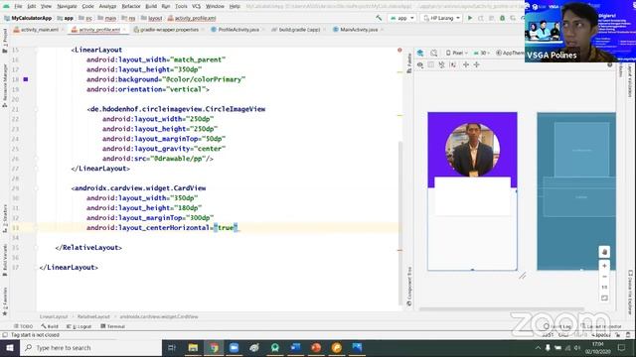Open the HP Larang device dropdown
Viewport: 636px width, 357px height.
(441, 18)
